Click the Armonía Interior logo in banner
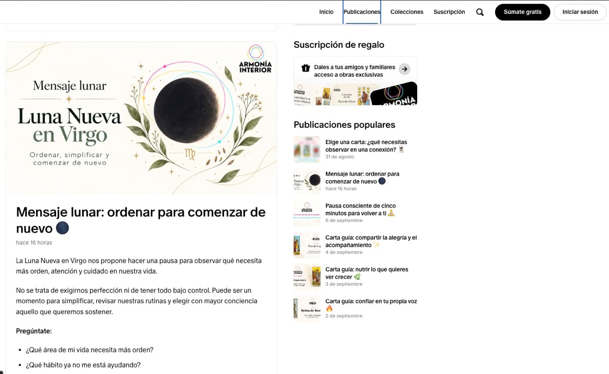 click(255, 59)
